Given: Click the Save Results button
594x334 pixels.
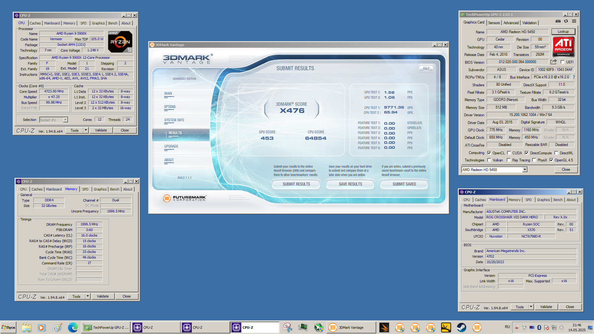Looking at the screenshot, I should tap(350, 184).
